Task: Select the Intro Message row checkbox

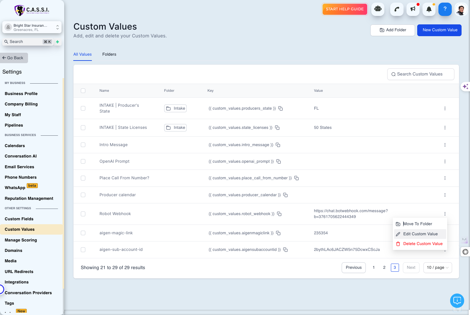Action: [83, 145]
